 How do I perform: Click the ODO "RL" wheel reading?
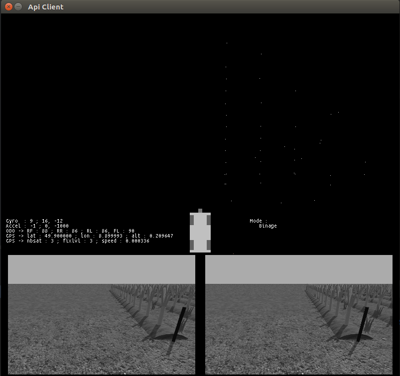pyautogui.click(x=97, y=231)
